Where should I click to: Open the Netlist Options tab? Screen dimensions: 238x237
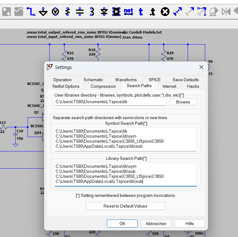(x=66, y=86)
